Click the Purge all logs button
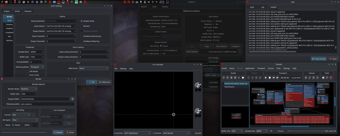 pos(319,59)
